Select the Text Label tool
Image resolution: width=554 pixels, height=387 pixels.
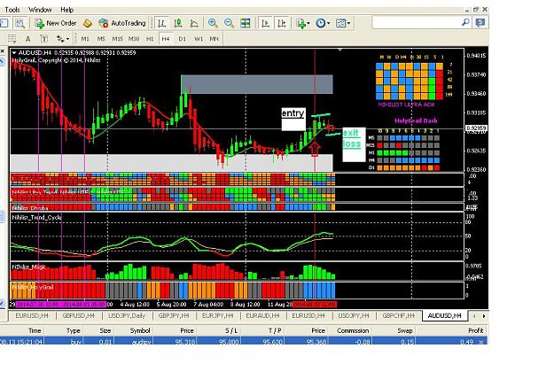(44, 39)
